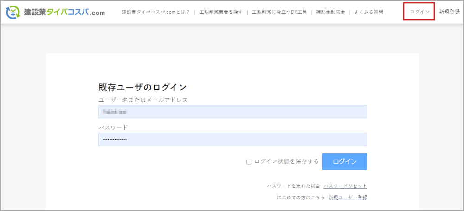
Task: Open the 工期削減に役立つDX工具 page
Action: point(279,12)
